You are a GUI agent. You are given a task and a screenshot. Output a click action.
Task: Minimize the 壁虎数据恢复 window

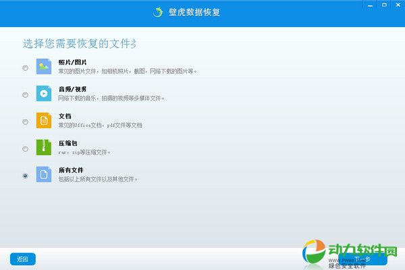click(370, 7)
